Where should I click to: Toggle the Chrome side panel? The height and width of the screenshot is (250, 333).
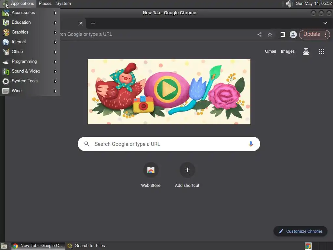[x=283, y=35]
